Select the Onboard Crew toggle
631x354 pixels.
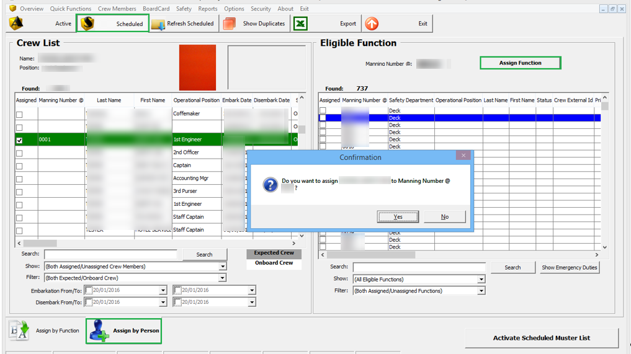[274, 263]
